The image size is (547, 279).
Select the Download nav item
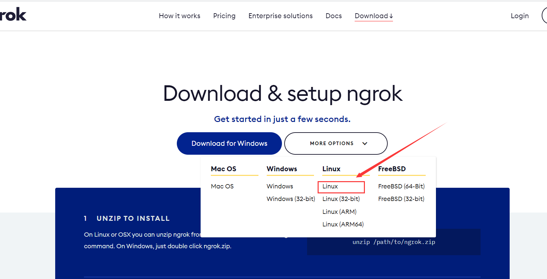click(x=374, y=16)
